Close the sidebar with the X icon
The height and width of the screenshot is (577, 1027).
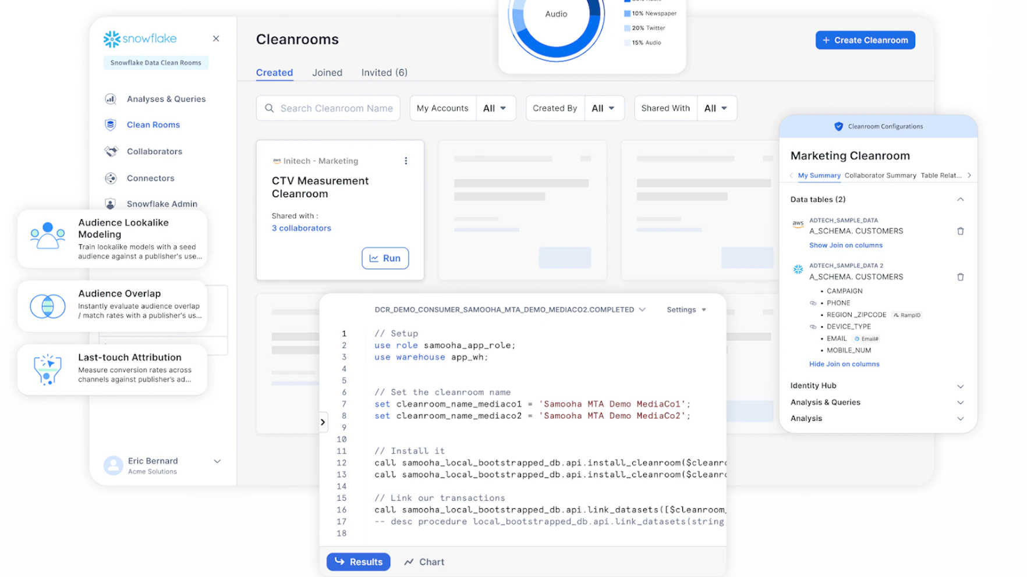click(216, 38)
